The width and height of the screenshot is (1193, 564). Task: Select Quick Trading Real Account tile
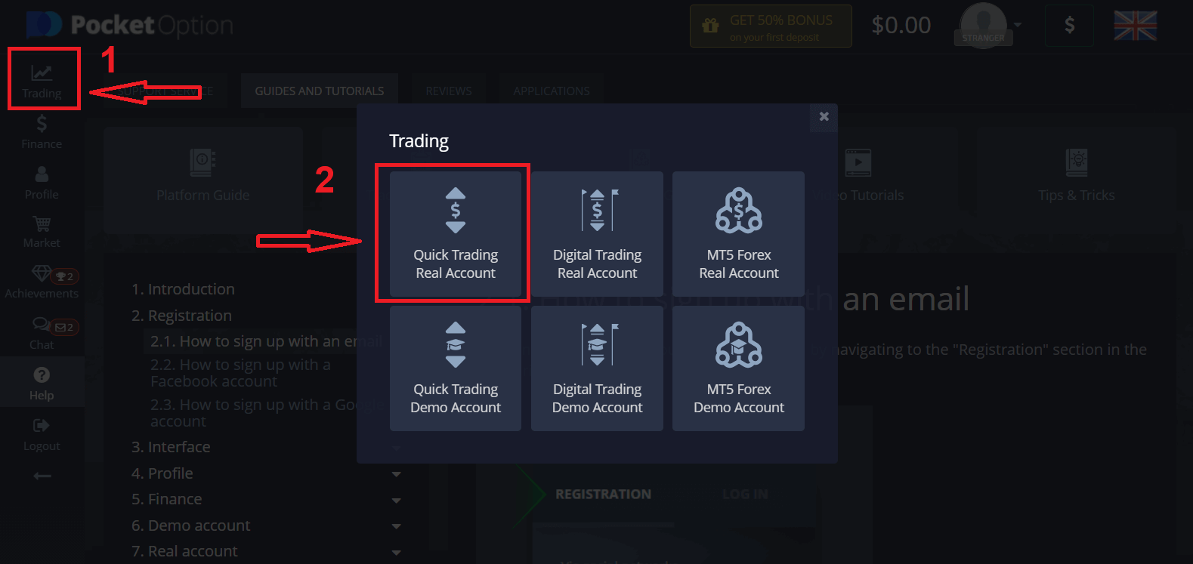click(456, 233)
